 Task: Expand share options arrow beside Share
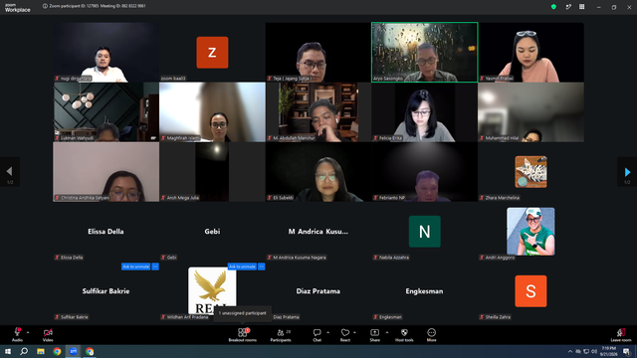pos(386,332)
